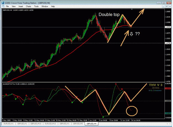The image size is (173, 127).
Task: Minimize the inner chart window
Action: tap(163, 7)
